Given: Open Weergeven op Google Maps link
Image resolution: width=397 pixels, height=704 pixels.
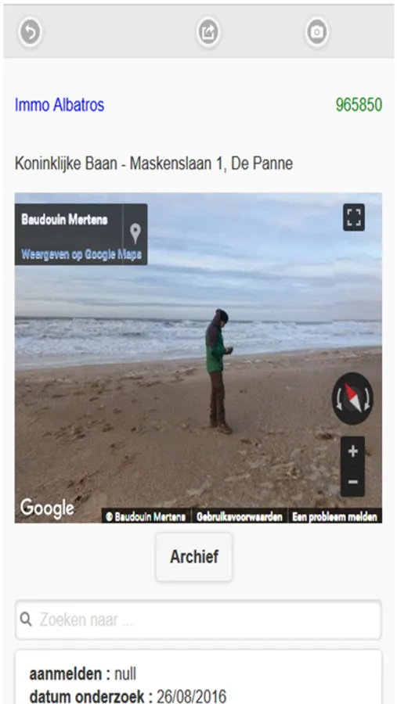Looking at the screenshot, I should click(x=81, y=254).
